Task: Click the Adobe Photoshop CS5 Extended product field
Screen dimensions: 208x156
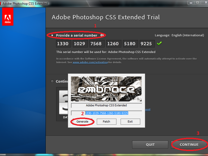Action: (106, 105)
